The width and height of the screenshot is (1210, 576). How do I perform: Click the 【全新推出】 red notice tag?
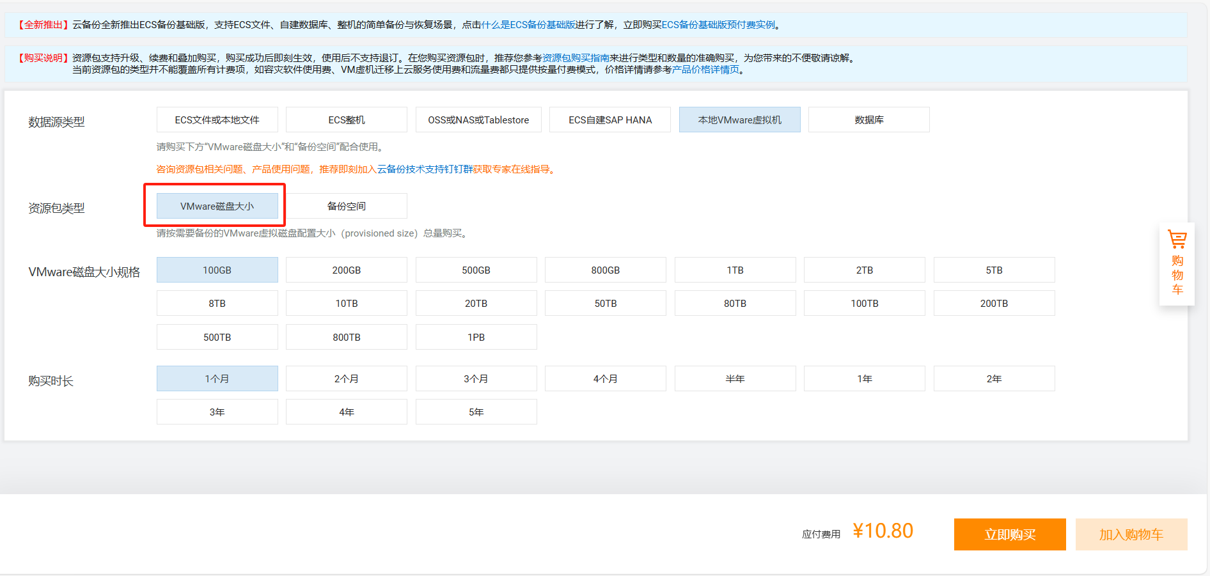[43, 25]
